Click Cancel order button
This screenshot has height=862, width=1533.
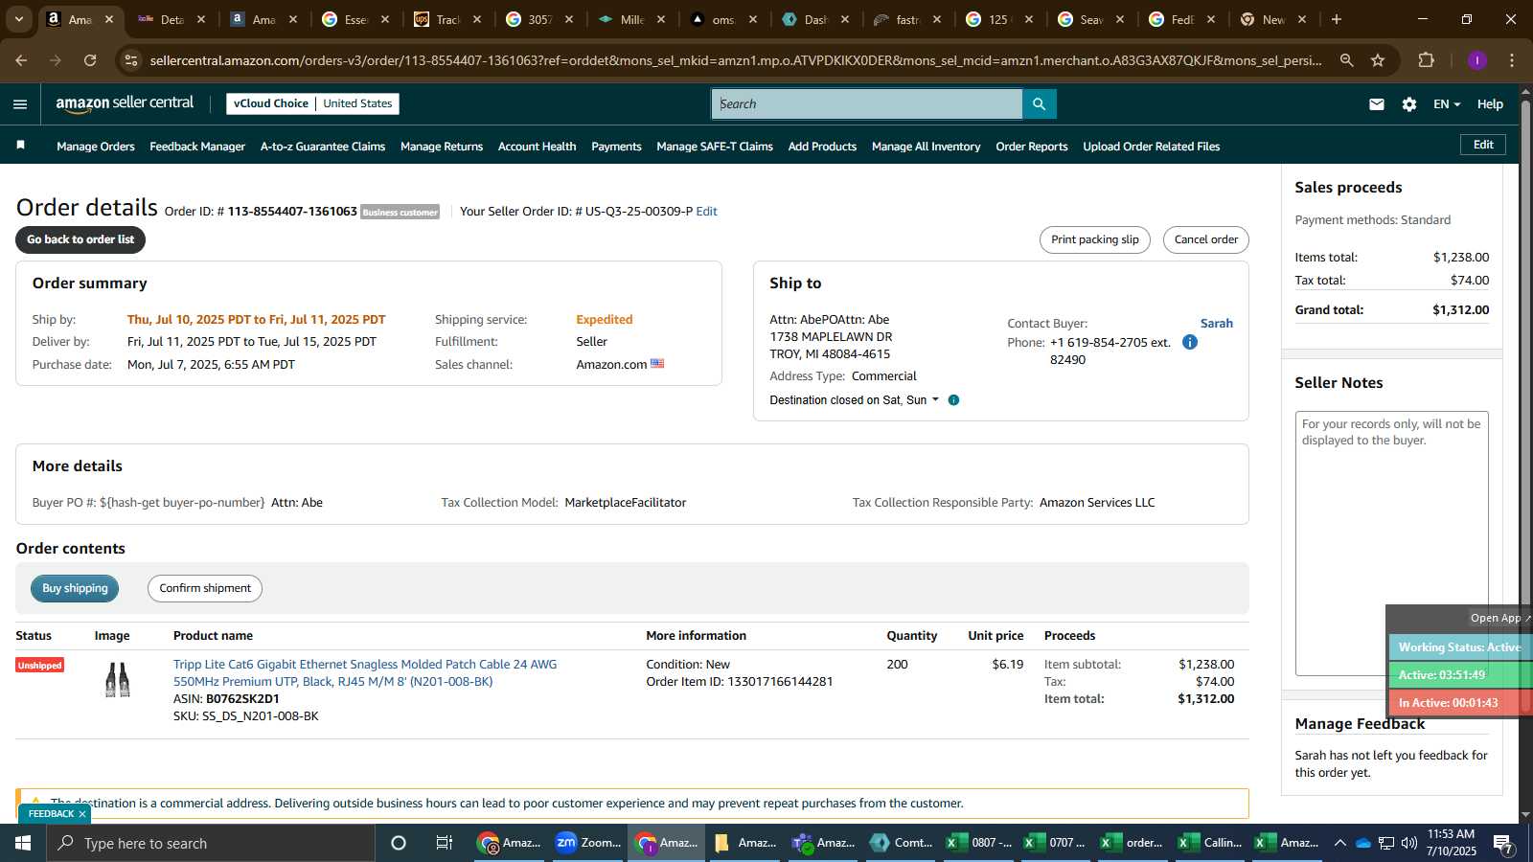tap(1206, 239)
